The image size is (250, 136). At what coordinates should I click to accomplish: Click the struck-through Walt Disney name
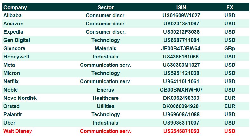(x=18, y=131)
